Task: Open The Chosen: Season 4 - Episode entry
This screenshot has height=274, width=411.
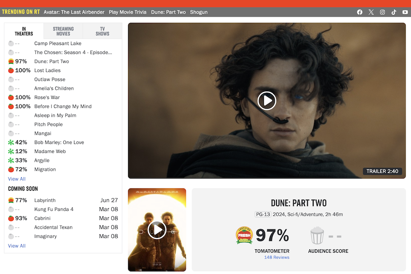Action: pyautogui.click(x=73, y=52)
